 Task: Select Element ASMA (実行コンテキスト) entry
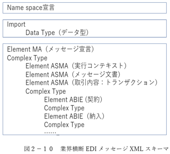76,66
